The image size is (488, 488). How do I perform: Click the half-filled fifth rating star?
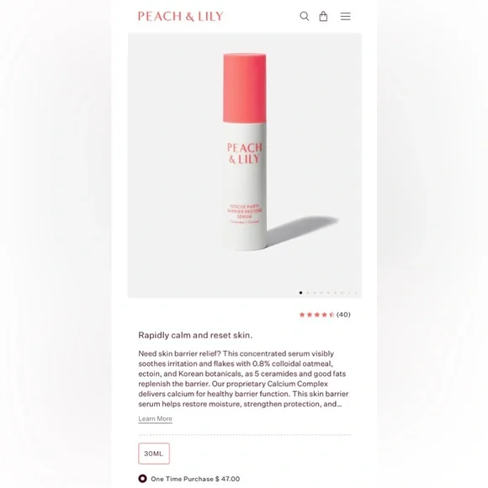pyautogui.click(x=332, y=315)
